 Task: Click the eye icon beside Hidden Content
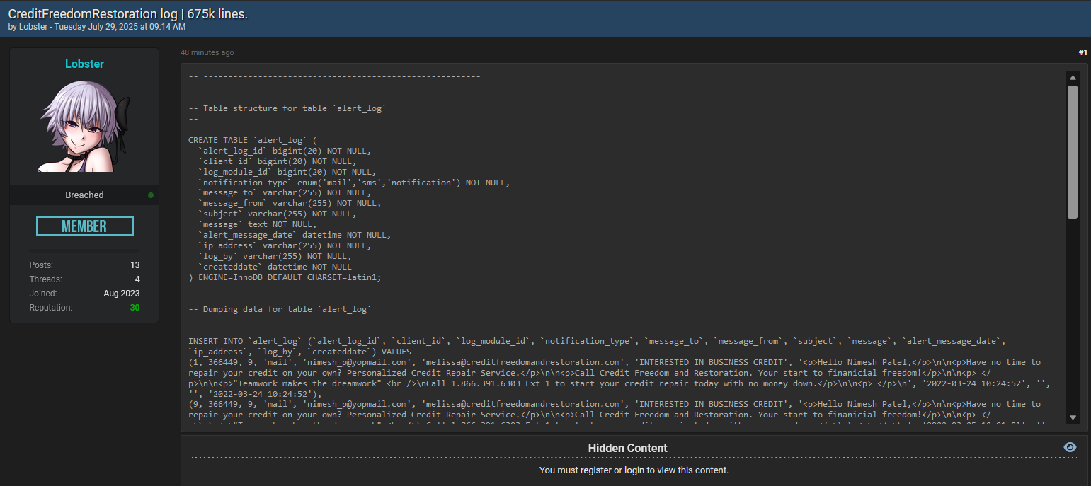coord(1070,447)
